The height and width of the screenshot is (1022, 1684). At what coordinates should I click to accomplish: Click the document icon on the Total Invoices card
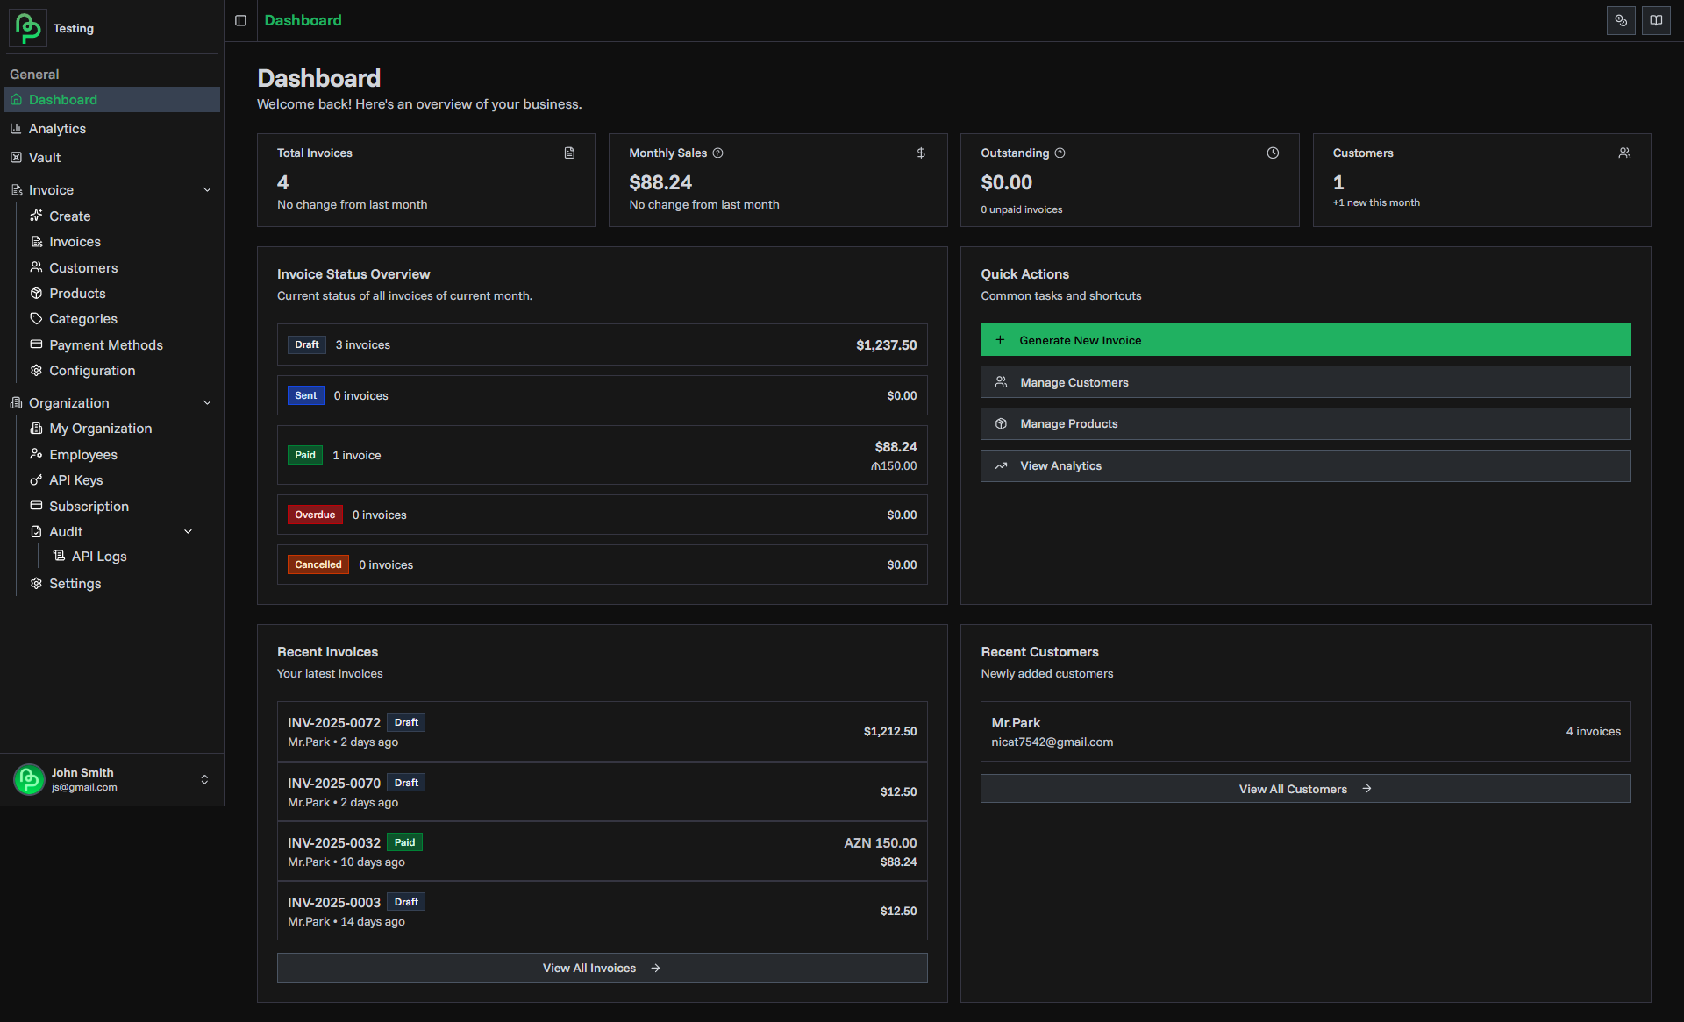tap(568, 153)
